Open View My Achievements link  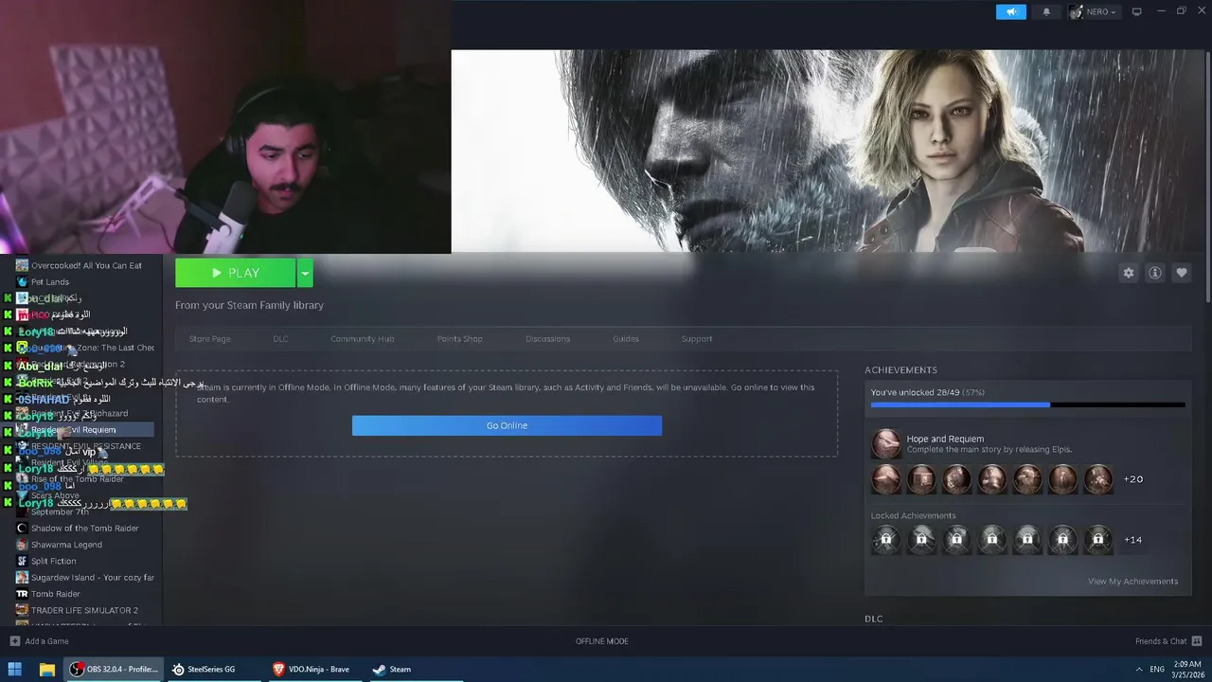tap(1132, 582)
